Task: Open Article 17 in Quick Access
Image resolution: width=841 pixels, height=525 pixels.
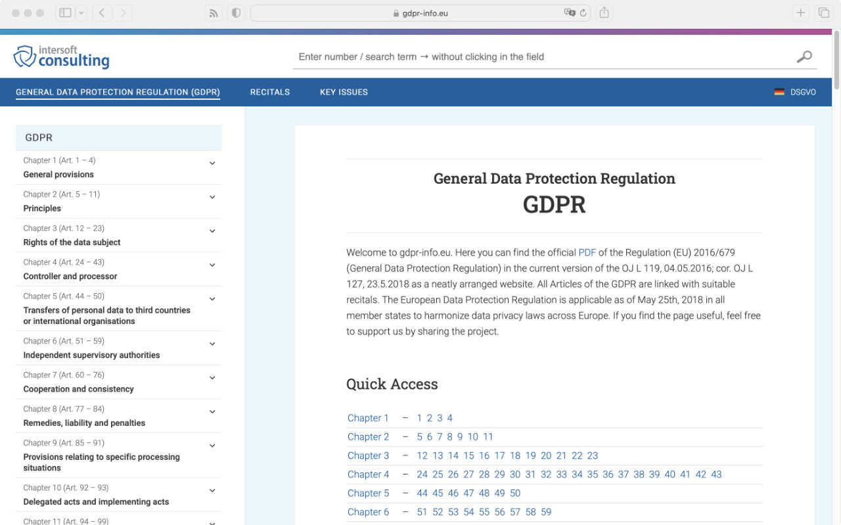Action: [499, 455]
